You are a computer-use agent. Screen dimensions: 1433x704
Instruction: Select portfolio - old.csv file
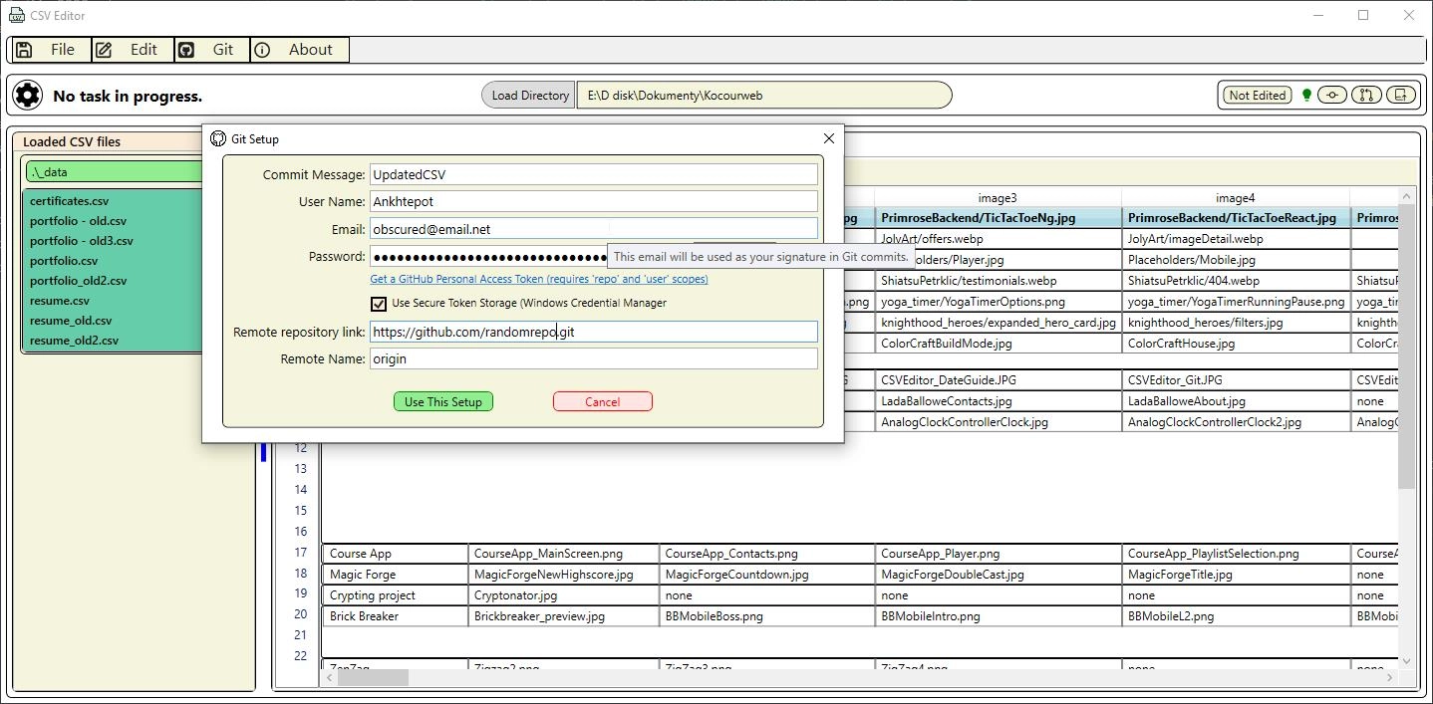pos(78,221)
